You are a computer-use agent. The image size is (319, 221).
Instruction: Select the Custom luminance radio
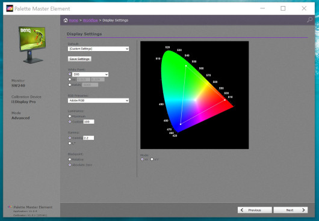[x=70, y=121]
